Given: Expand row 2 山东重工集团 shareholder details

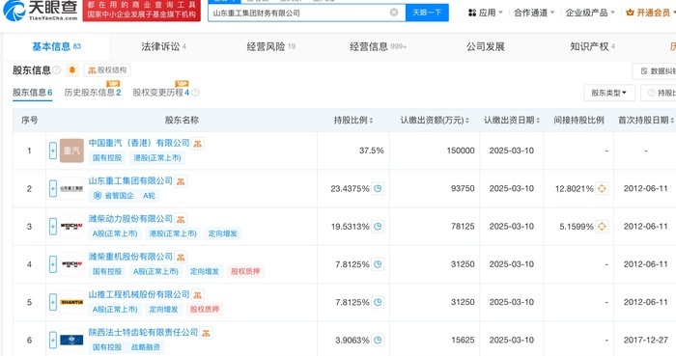Looking at the screenshot, I should tap(52, 188).
